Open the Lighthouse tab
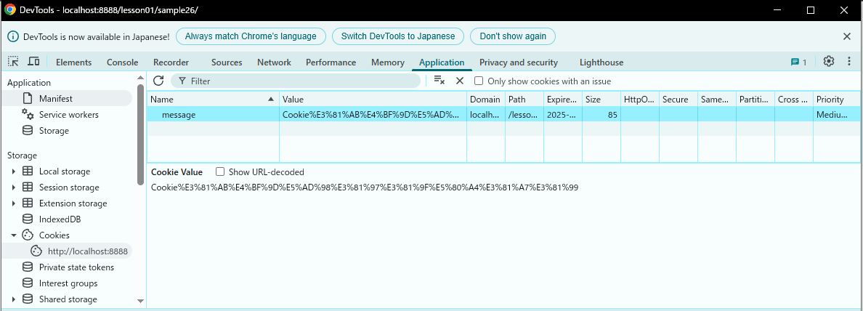Image resolution: width=863 pixels, height=311 pixels. pyautogui.click(x=601, y=62)
